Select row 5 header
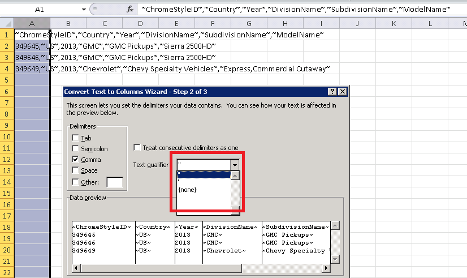Viewport: 467px width, 278px height. click(7, 80)
